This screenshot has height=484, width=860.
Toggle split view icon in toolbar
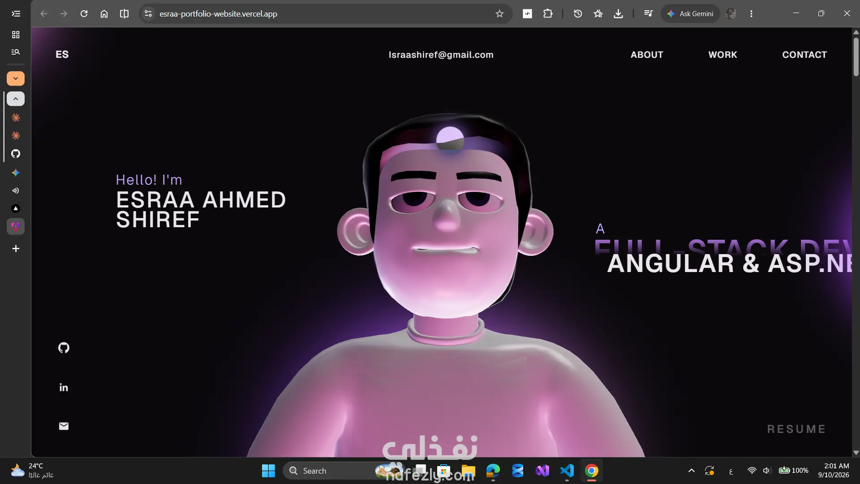click(x=124, y=14)
